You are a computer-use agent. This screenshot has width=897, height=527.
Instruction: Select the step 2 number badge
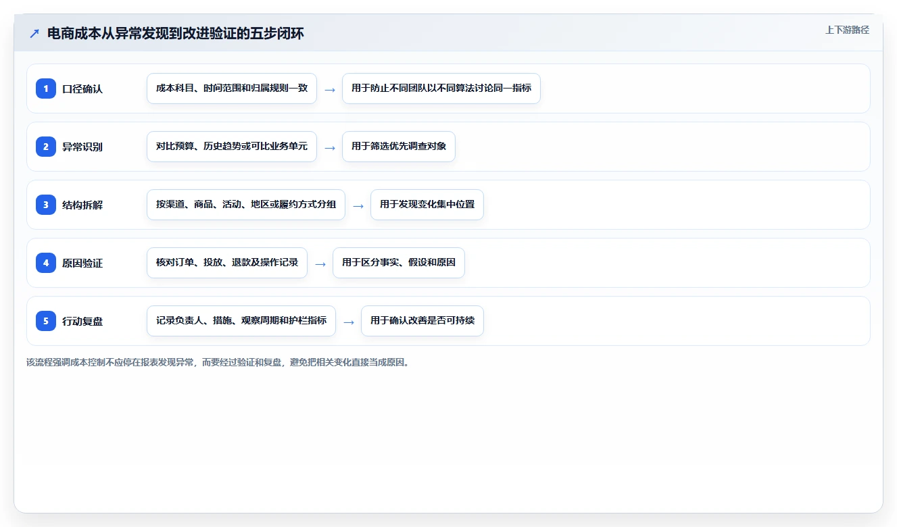[46, 147]
